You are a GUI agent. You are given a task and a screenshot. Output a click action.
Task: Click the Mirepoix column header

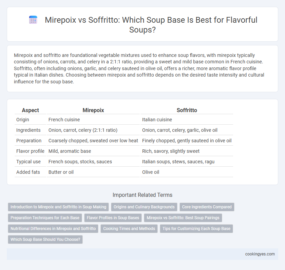point(93,110)
